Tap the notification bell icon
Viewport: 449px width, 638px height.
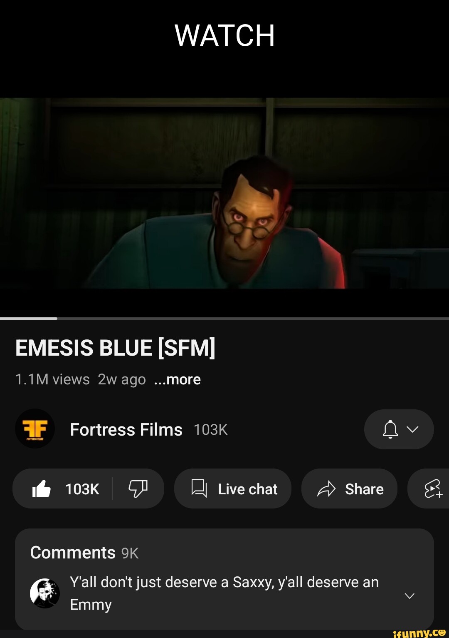point(390,429)
